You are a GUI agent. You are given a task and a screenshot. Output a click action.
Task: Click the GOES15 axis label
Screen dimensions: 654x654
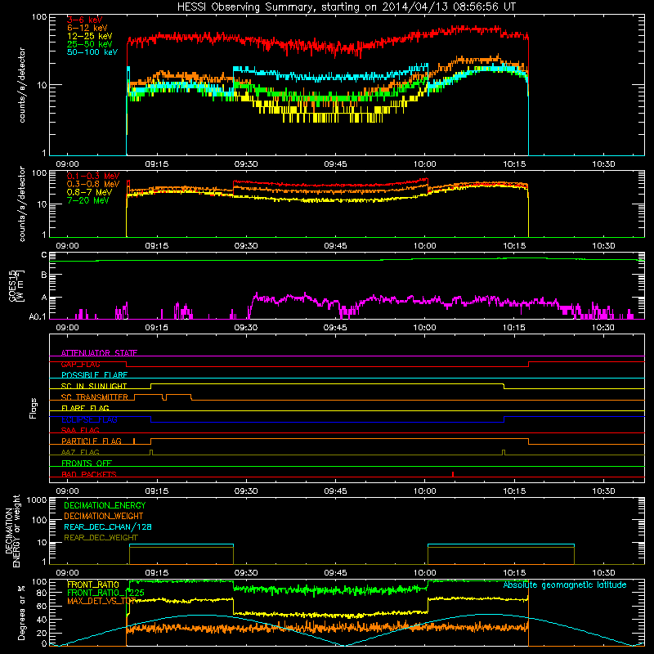point(16,285)
